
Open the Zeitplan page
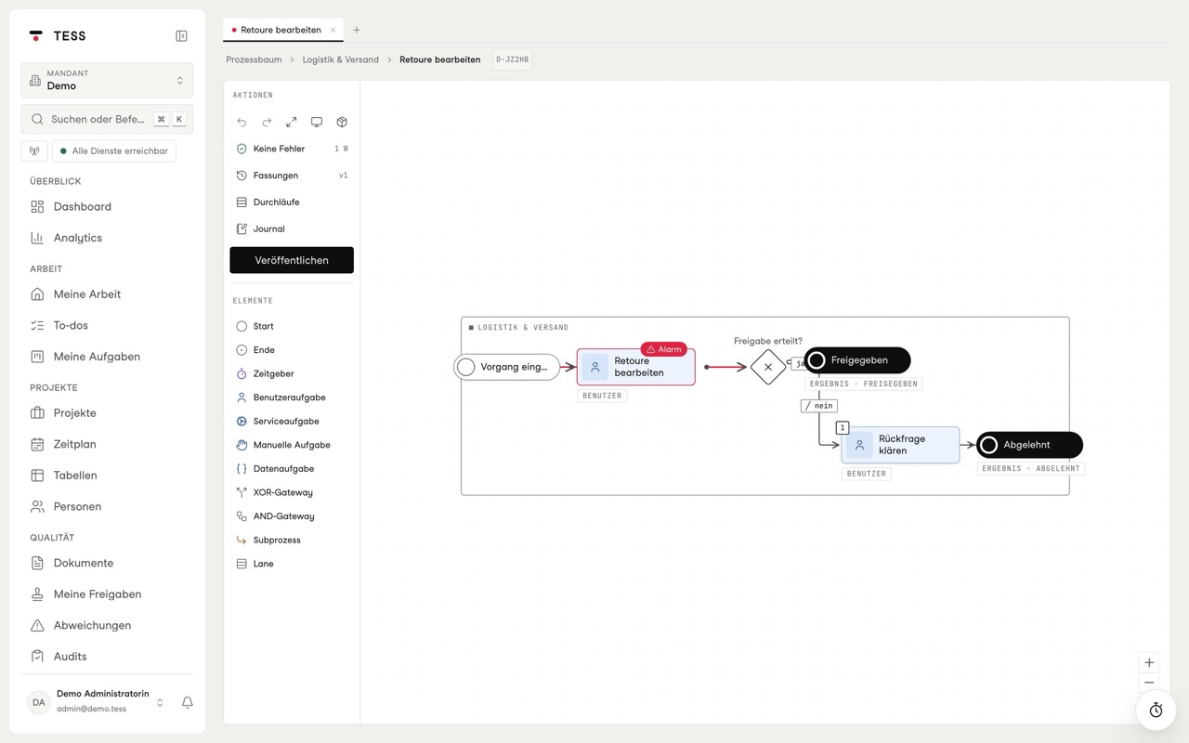[x=107, y=444]
